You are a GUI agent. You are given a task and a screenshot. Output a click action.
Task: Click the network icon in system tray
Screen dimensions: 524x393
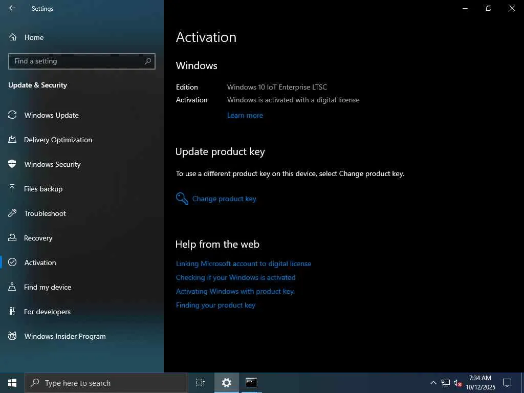pos(446,383)
